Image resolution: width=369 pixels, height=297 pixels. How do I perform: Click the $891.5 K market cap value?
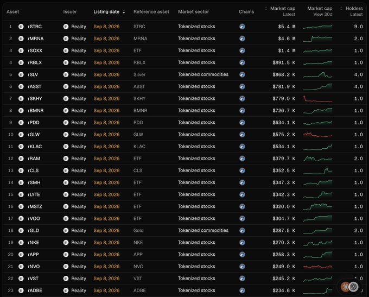point(284,62)
